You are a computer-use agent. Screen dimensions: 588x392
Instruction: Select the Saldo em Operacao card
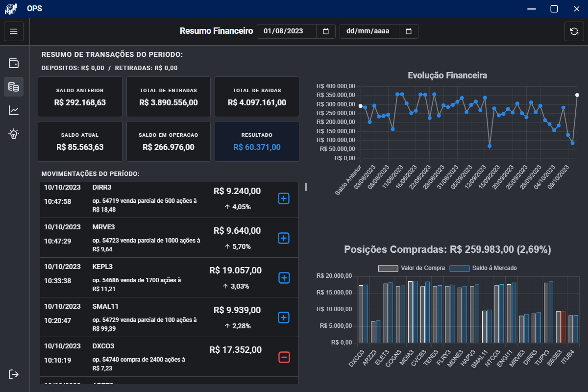[169, 141]
